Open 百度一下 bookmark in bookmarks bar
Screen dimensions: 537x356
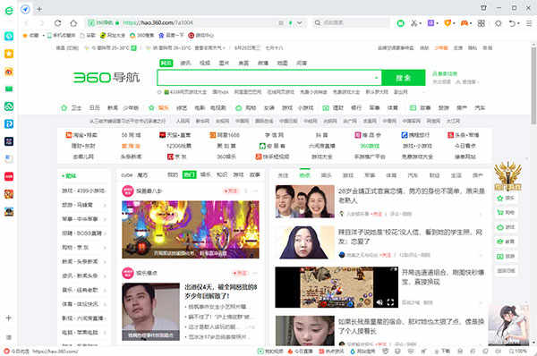pos(171,35)
